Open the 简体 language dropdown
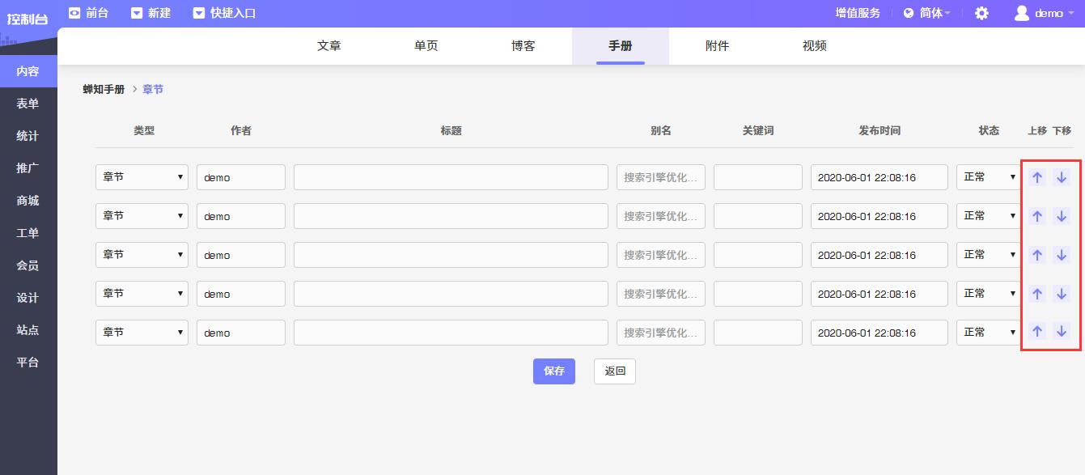Viewport: 1085px width, 475px height. (x=927, y=13)
